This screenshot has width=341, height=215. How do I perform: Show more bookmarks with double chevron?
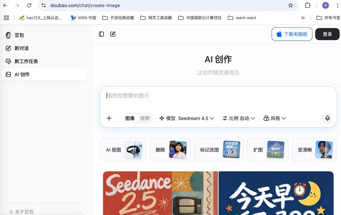click(x=303, y=18)
